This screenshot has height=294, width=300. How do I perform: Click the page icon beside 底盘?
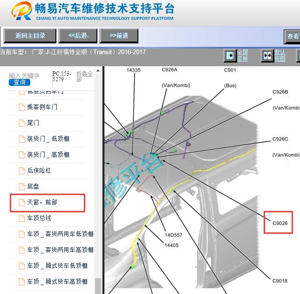coord(21,187)
